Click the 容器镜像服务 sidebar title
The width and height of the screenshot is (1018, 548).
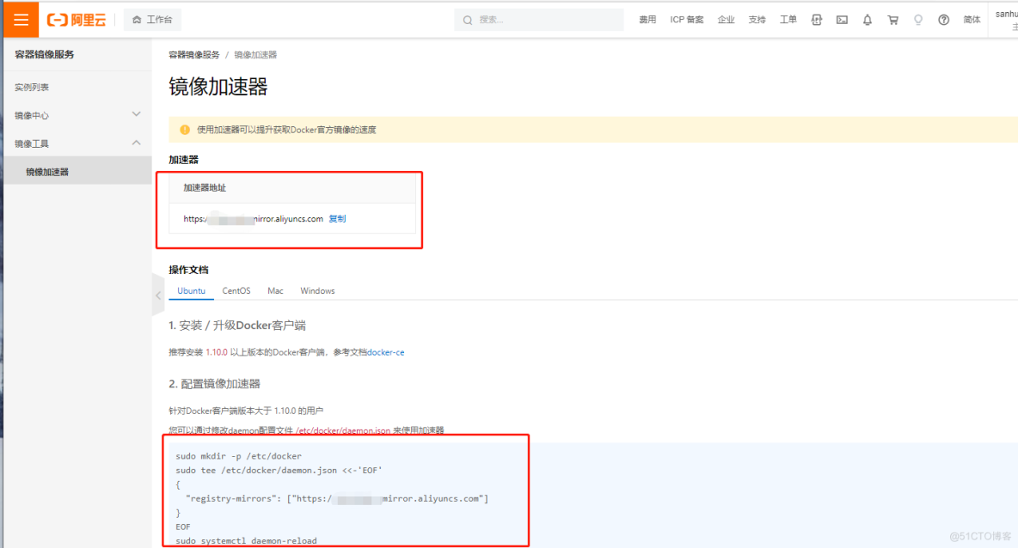click(44, 54)
